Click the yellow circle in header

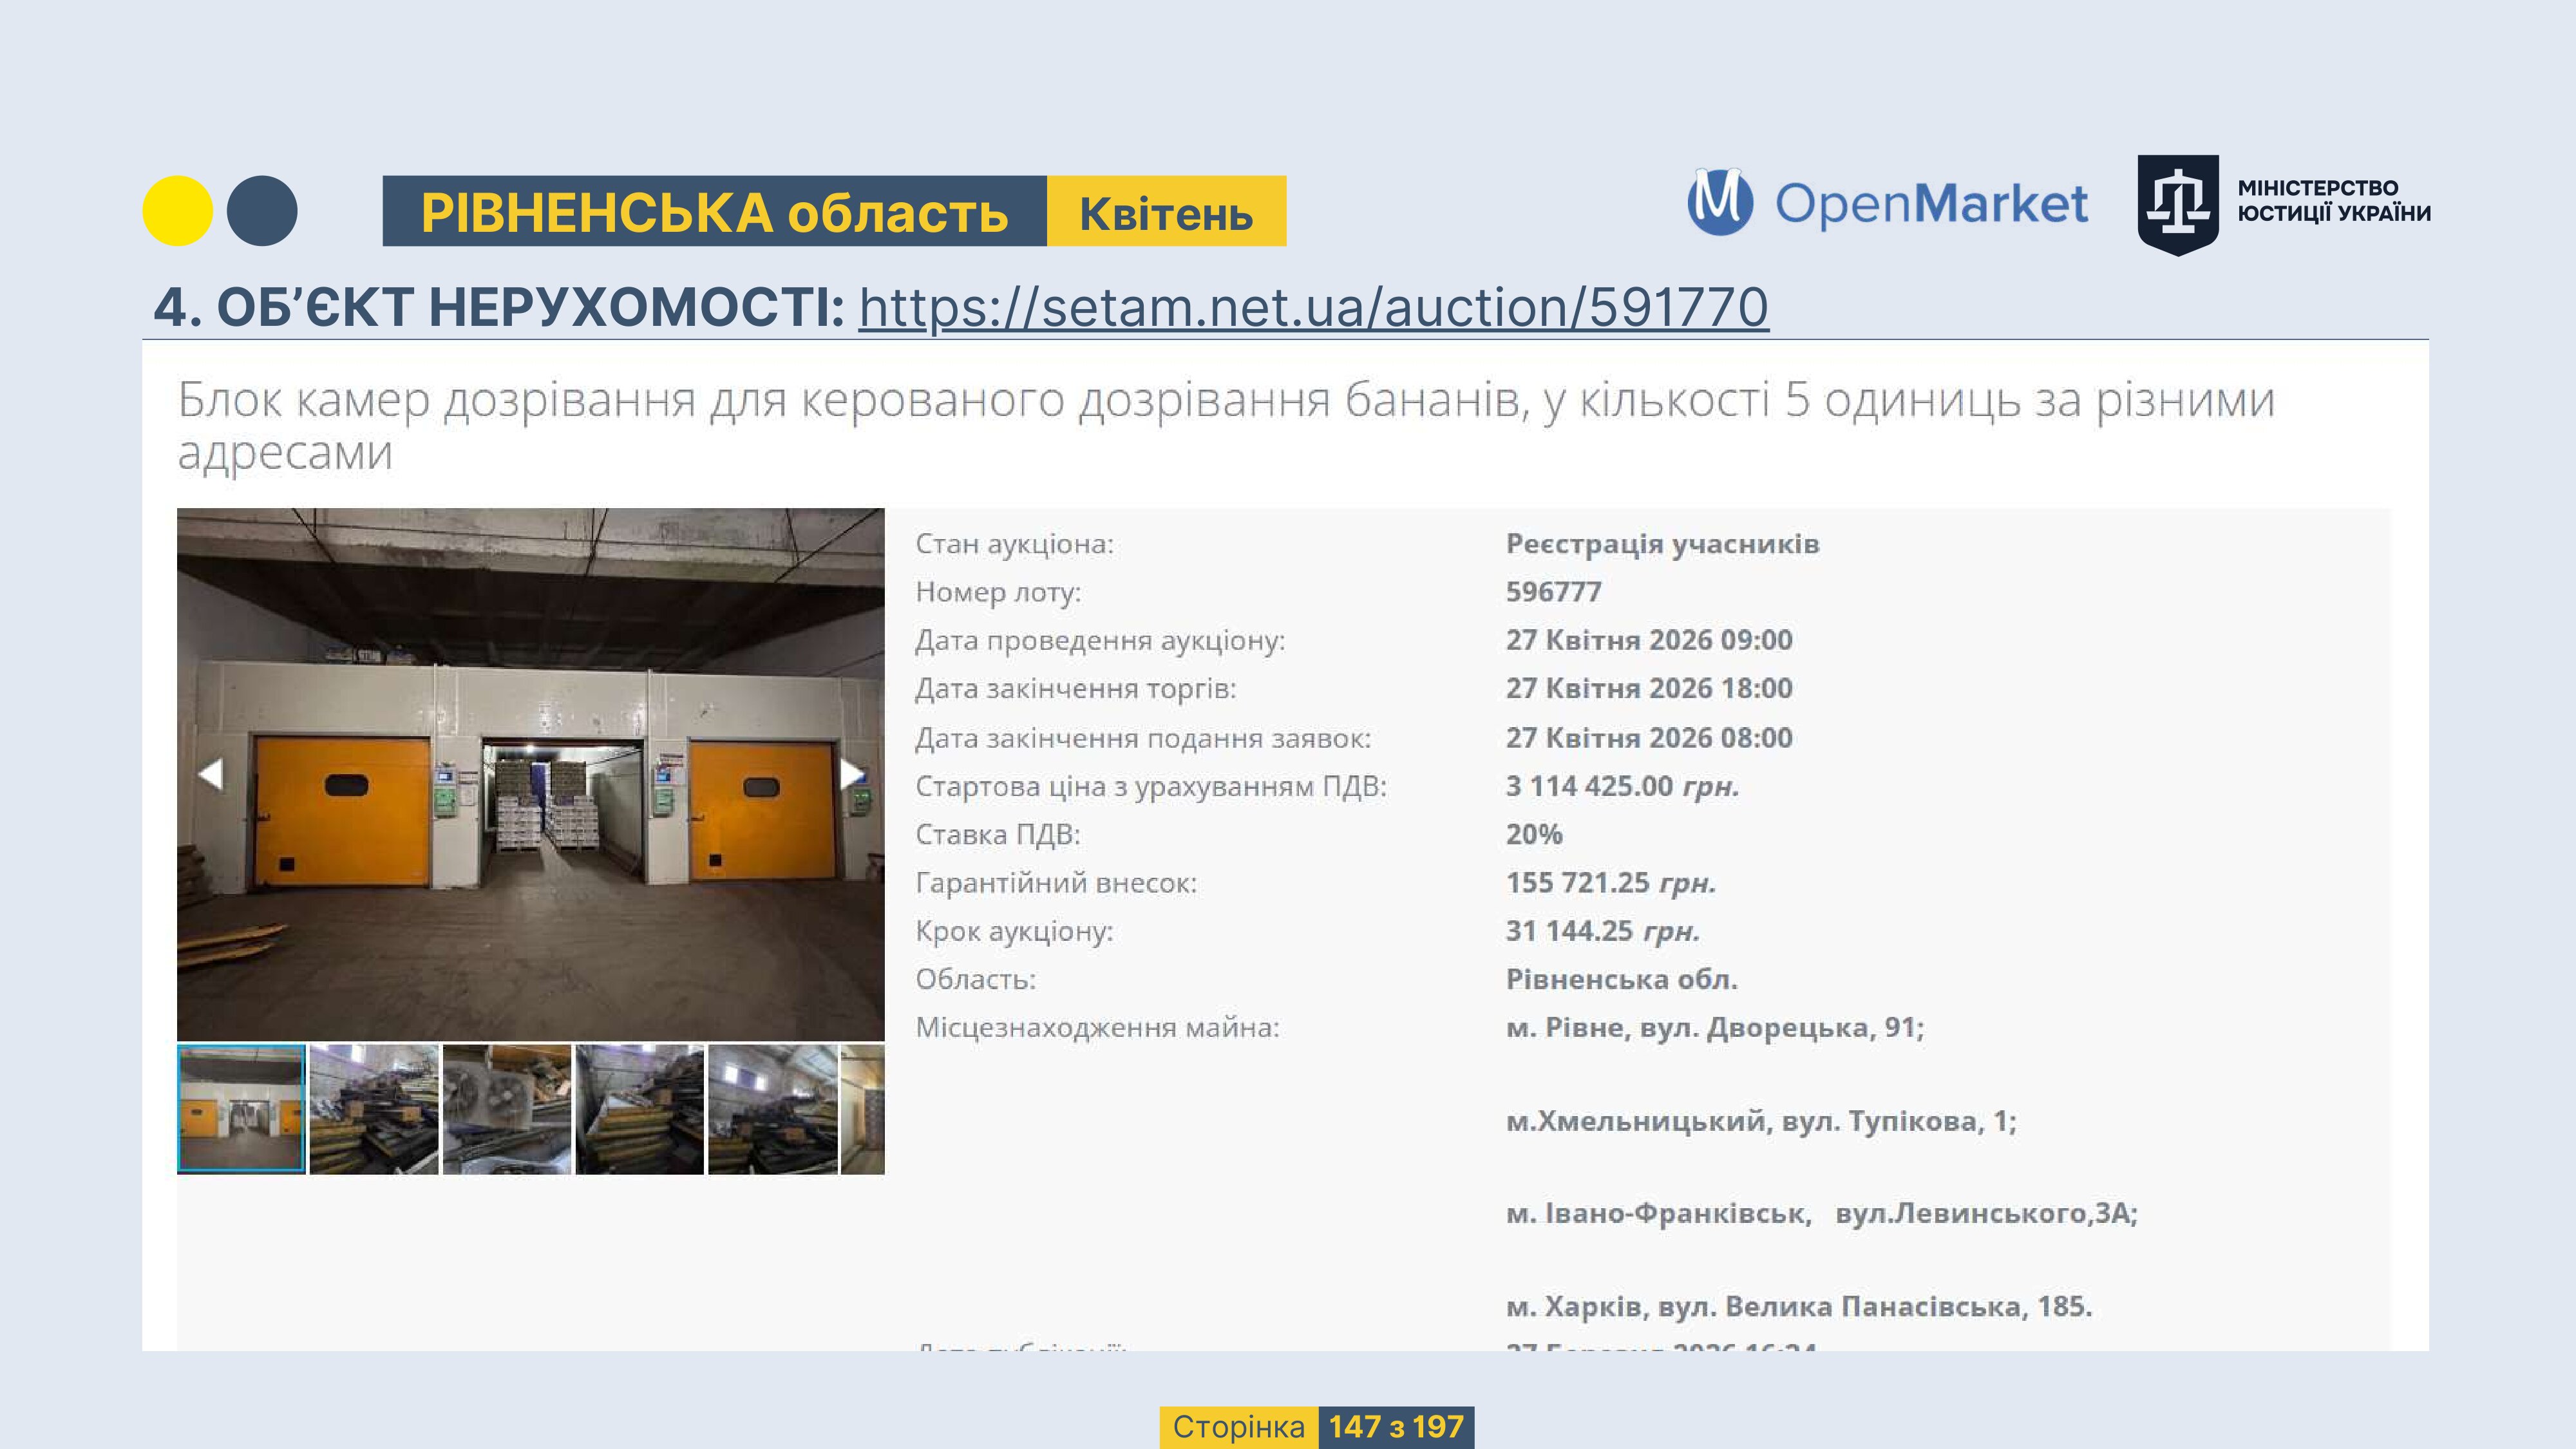178,211
